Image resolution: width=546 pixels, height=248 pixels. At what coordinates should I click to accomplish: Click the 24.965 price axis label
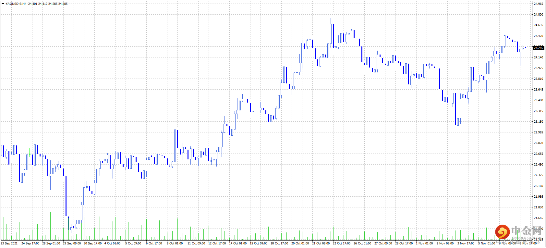coord(539,4)
